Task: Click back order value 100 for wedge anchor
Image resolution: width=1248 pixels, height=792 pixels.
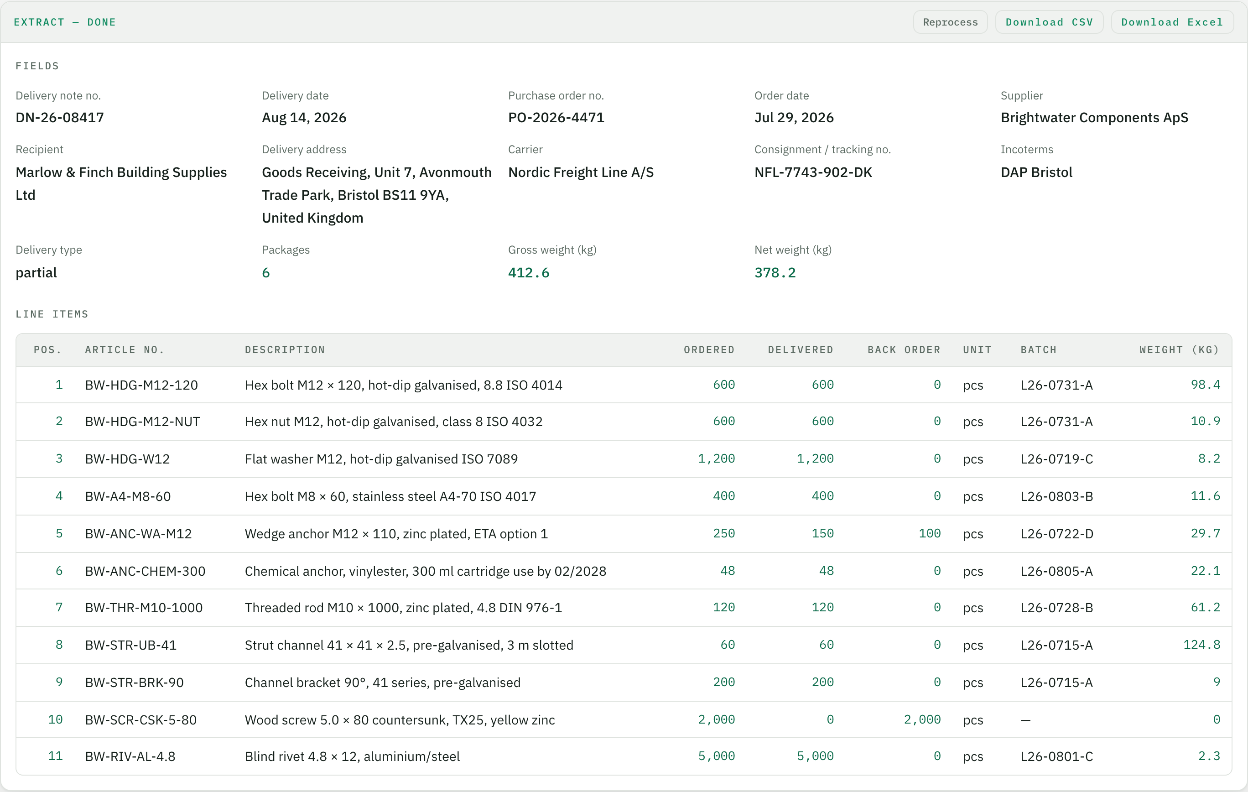Action: pos(929,533)
